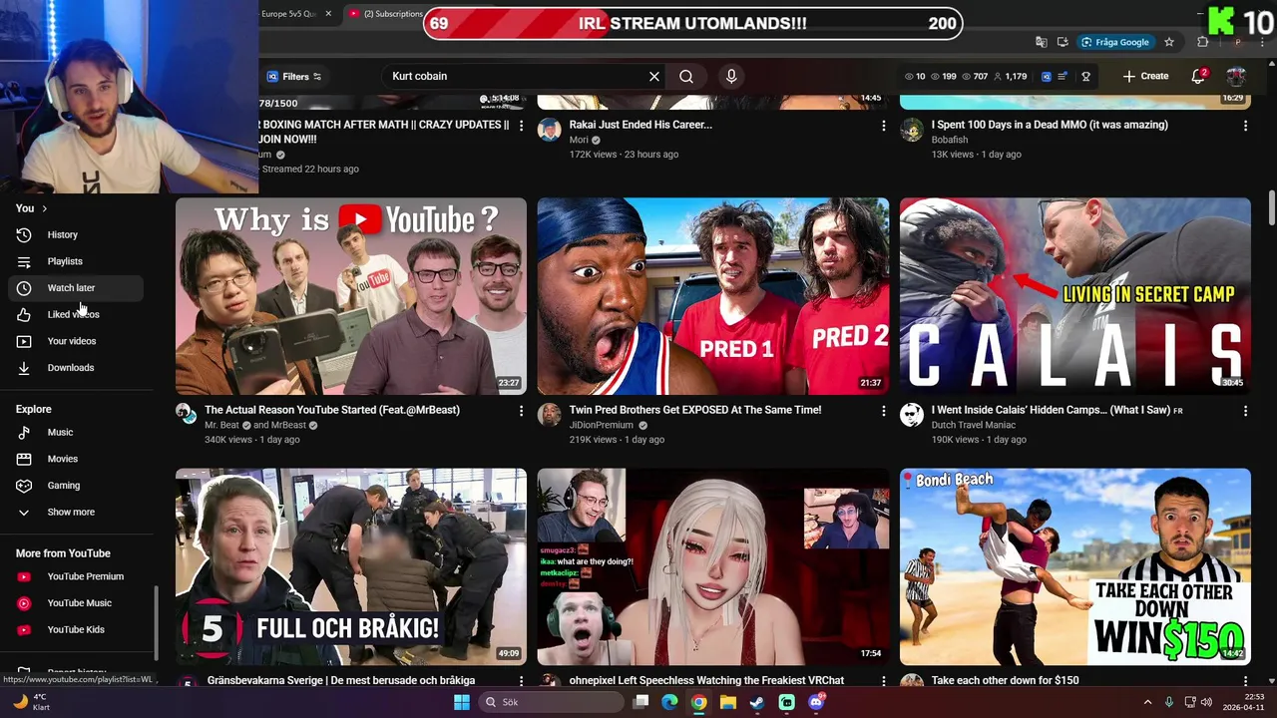Open options for Dead MMO video
Screen dimensions: 1277x718
1245,126
